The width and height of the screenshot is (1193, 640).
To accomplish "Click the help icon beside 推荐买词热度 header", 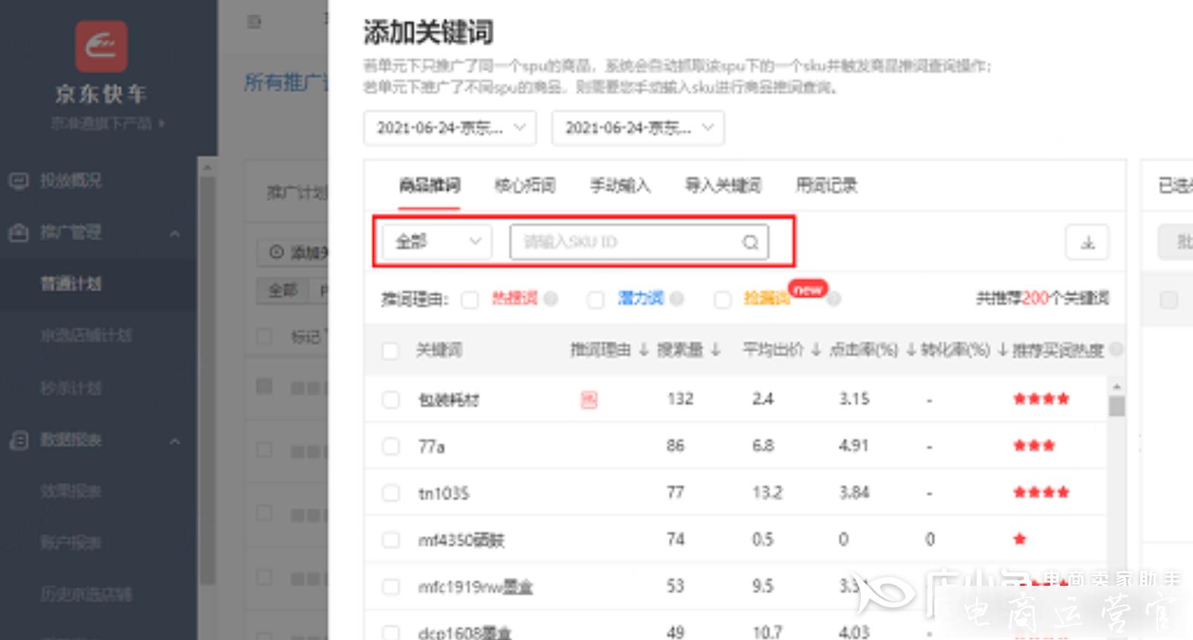I will pyautogui.click(x=1116, y=349).
